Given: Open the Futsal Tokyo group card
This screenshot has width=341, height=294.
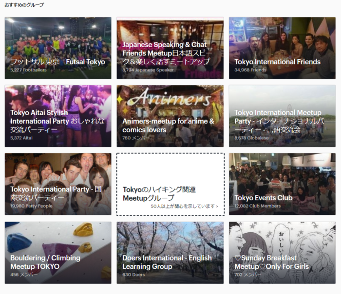Looking at the screenshot, I should 58,48.
